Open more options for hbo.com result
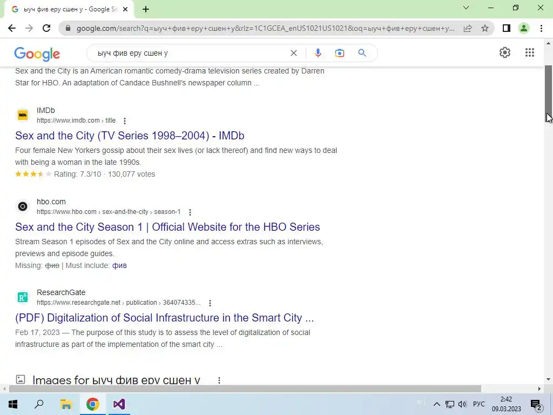The image size is (553, 415). click(190, 212)
